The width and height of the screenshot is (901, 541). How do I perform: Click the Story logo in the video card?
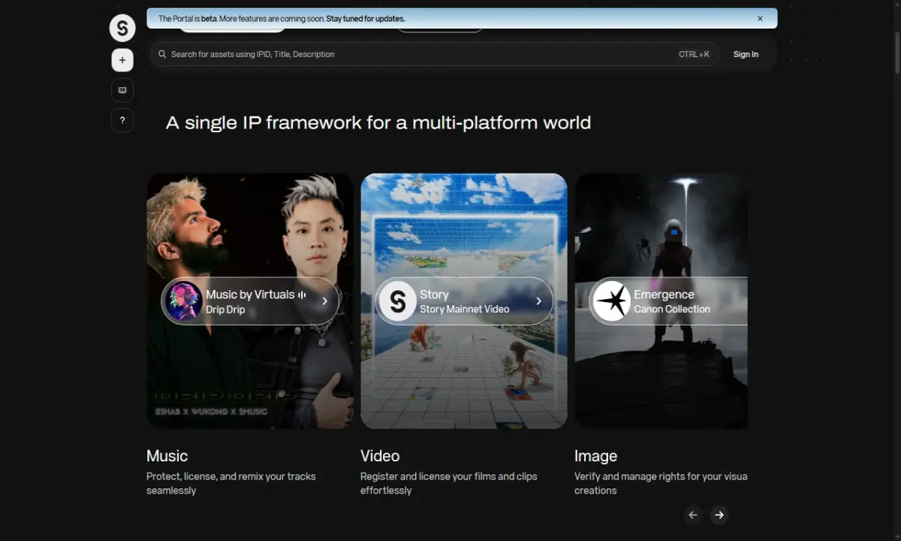point(397,301)
